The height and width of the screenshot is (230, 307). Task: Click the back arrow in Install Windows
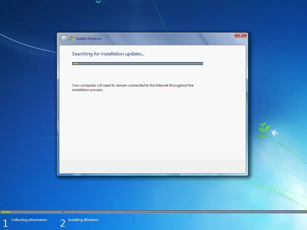pos(64,39)
